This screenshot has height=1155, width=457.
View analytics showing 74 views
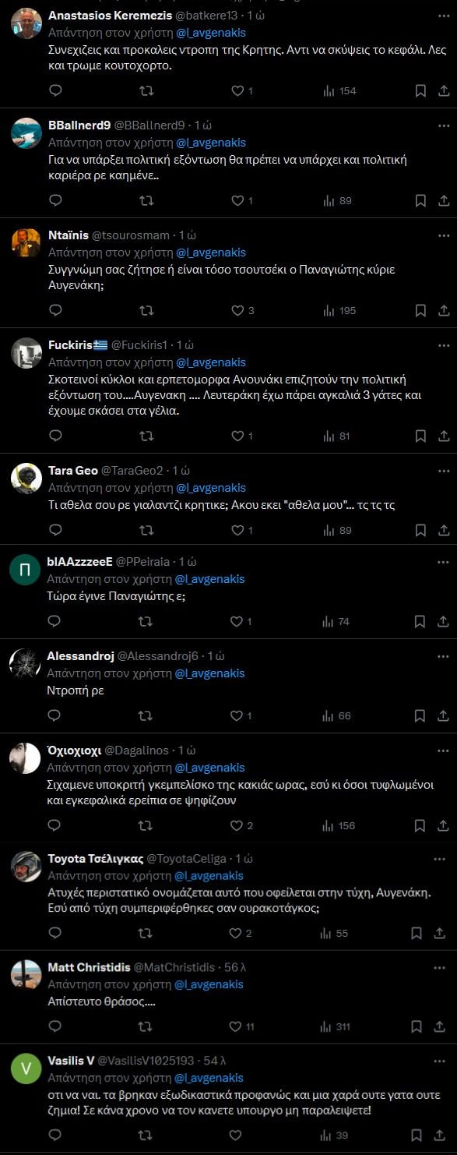pyautogui.click(x=336, y=621)
